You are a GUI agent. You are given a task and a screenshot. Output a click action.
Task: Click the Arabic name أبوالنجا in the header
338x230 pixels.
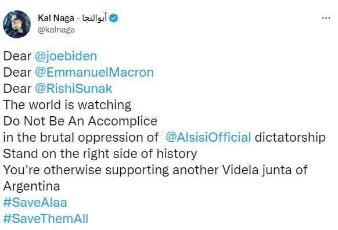[x=95, y=18]
